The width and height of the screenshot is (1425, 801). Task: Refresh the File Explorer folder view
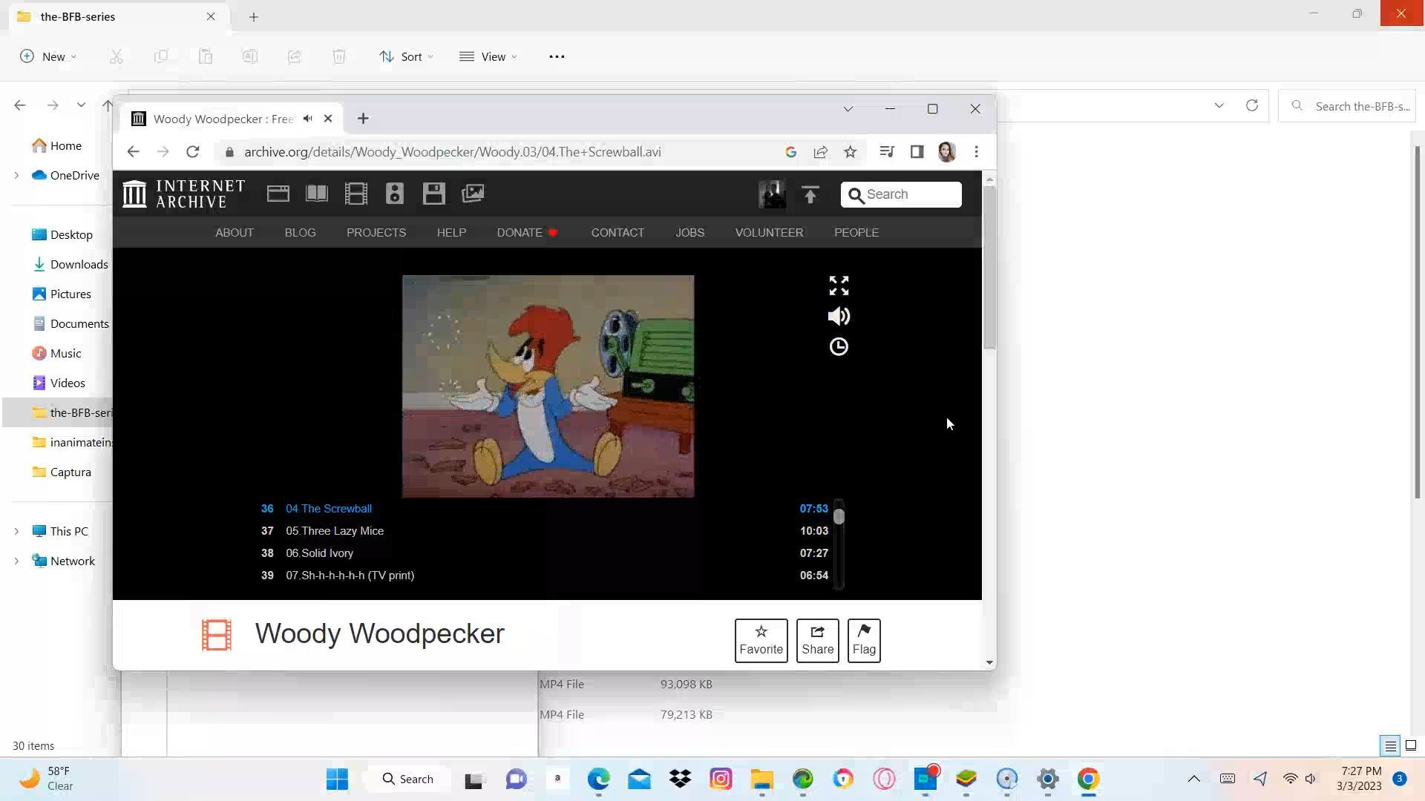pos(1252,106)
